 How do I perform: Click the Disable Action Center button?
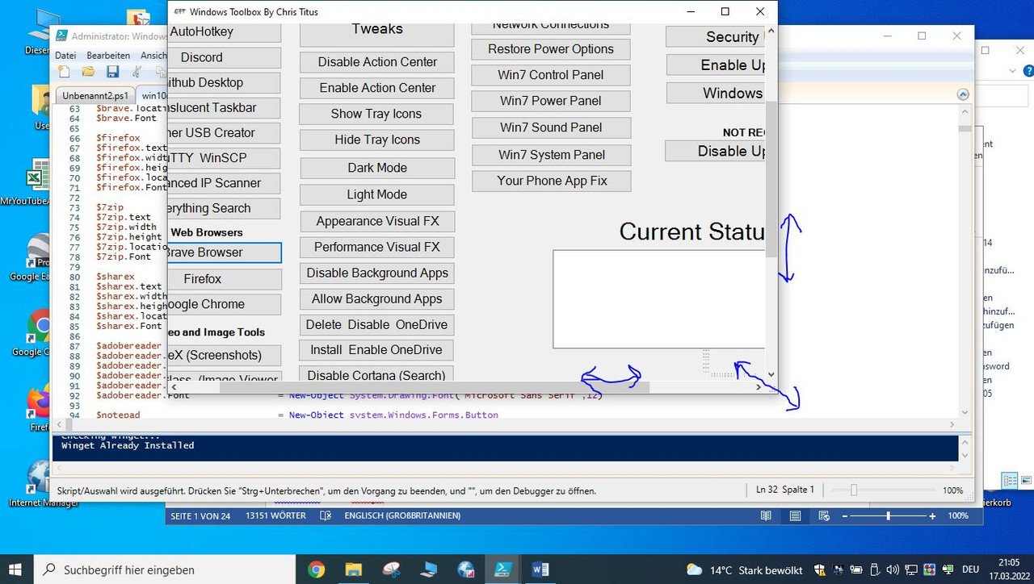377,62
